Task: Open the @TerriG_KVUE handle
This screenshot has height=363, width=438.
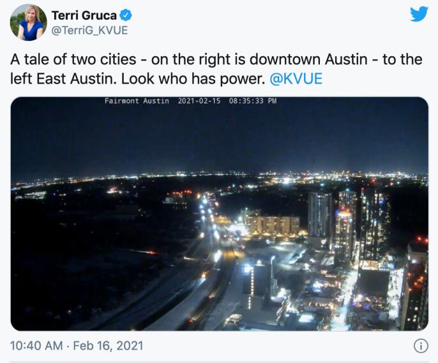Action: click(89, 30)
